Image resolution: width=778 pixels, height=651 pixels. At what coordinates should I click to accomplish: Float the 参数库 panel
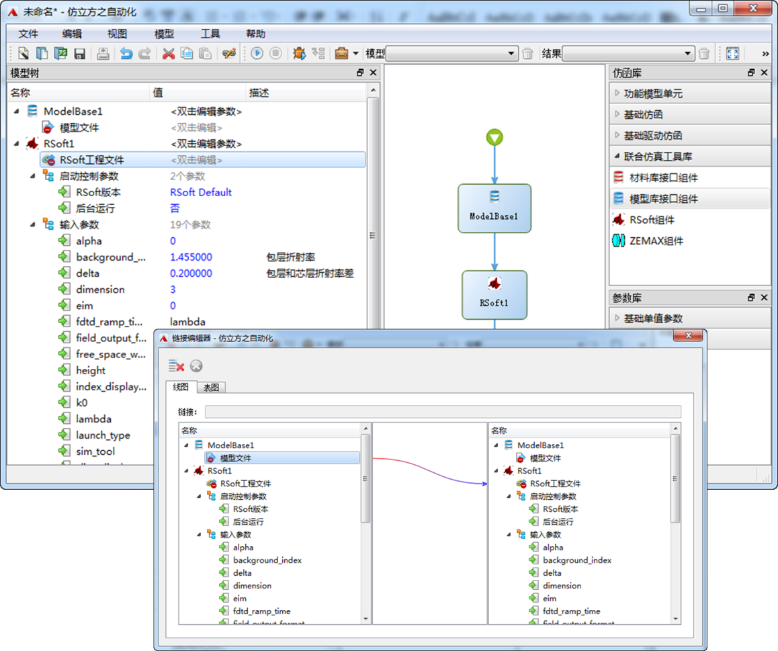(751, 297)
